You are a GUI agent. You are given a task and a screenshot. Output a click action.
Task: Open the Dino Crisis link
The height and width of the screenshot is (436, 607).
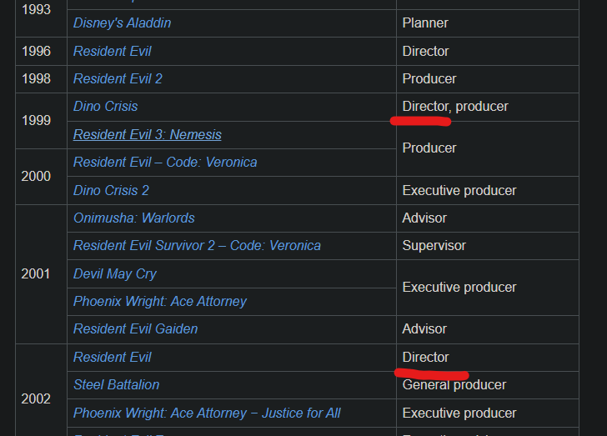coord(106,107)
